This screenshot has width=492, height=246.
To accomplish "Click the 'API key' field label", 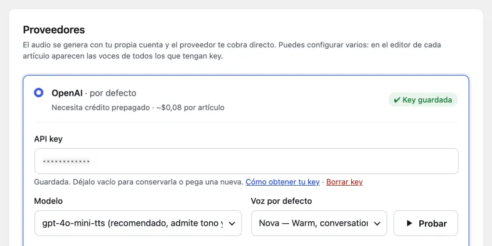I will pos(49,139).
